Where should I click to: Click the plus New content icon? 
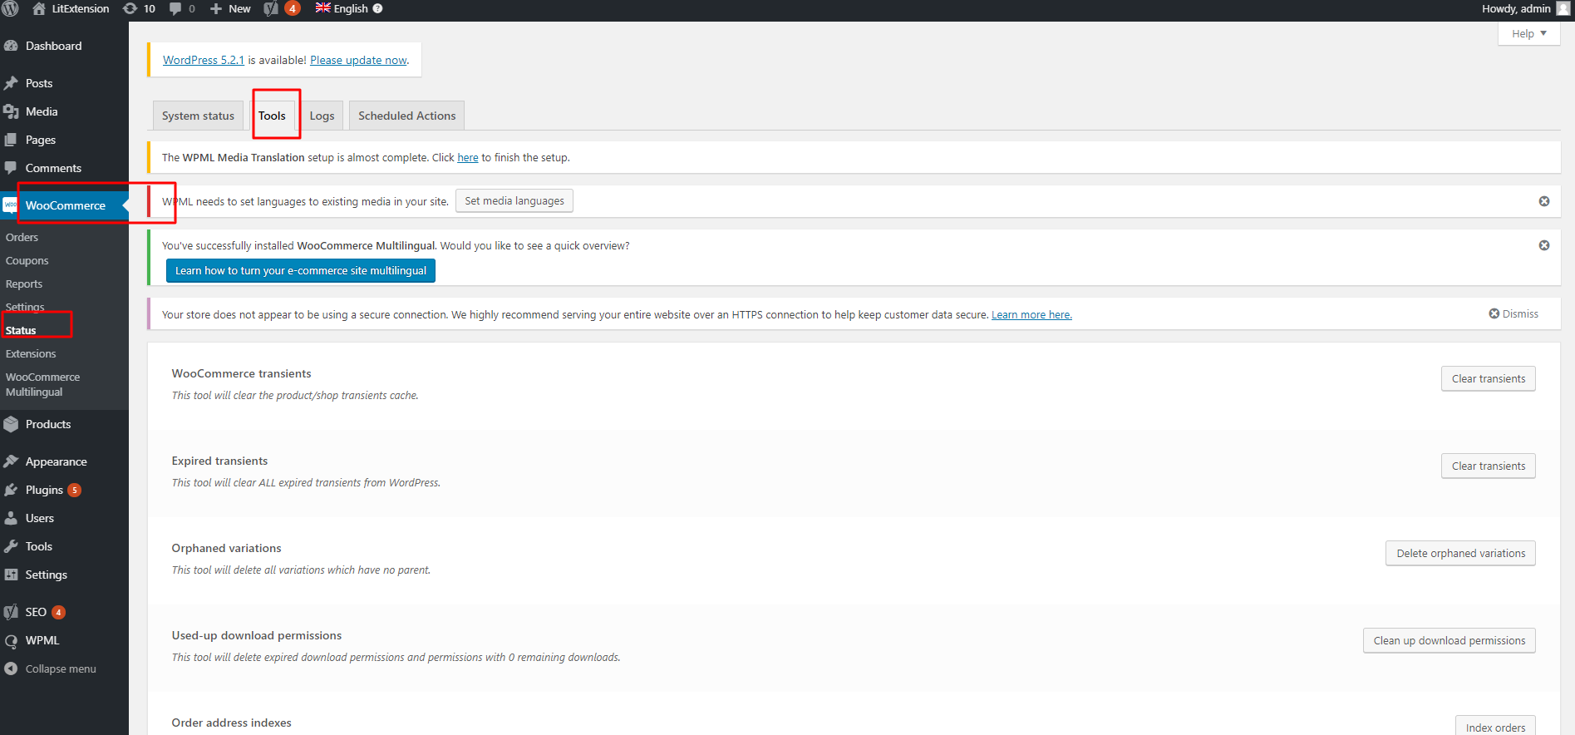point(216,8)
